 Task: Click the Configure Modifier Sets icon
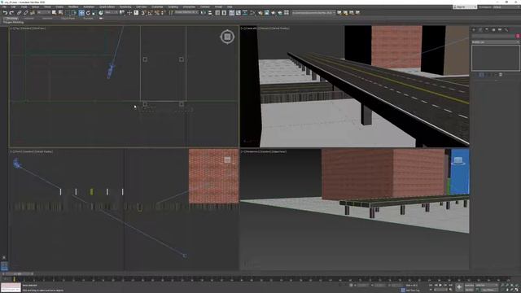coord(501,75)
